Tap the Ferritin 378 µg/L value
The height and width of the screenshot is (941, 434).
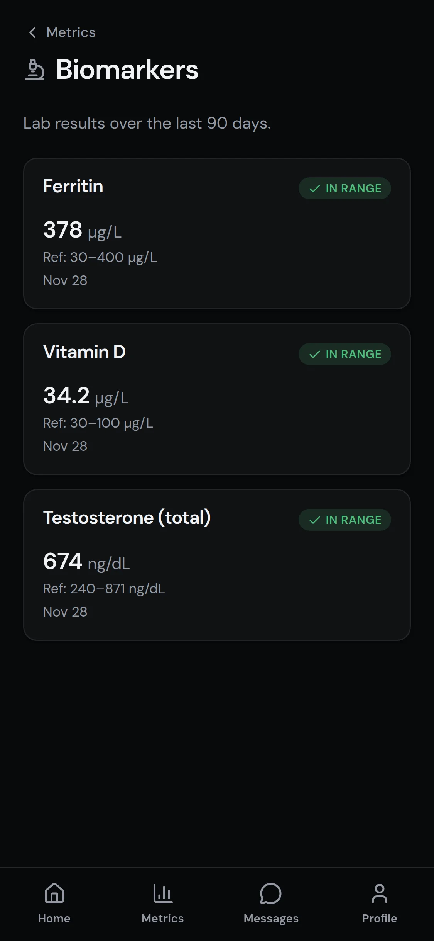tap(82, 230)
